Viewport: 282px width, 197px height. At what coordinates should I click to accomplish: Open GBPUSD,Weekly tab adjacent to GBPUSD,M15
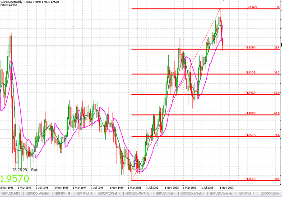(x=37, y=193)
